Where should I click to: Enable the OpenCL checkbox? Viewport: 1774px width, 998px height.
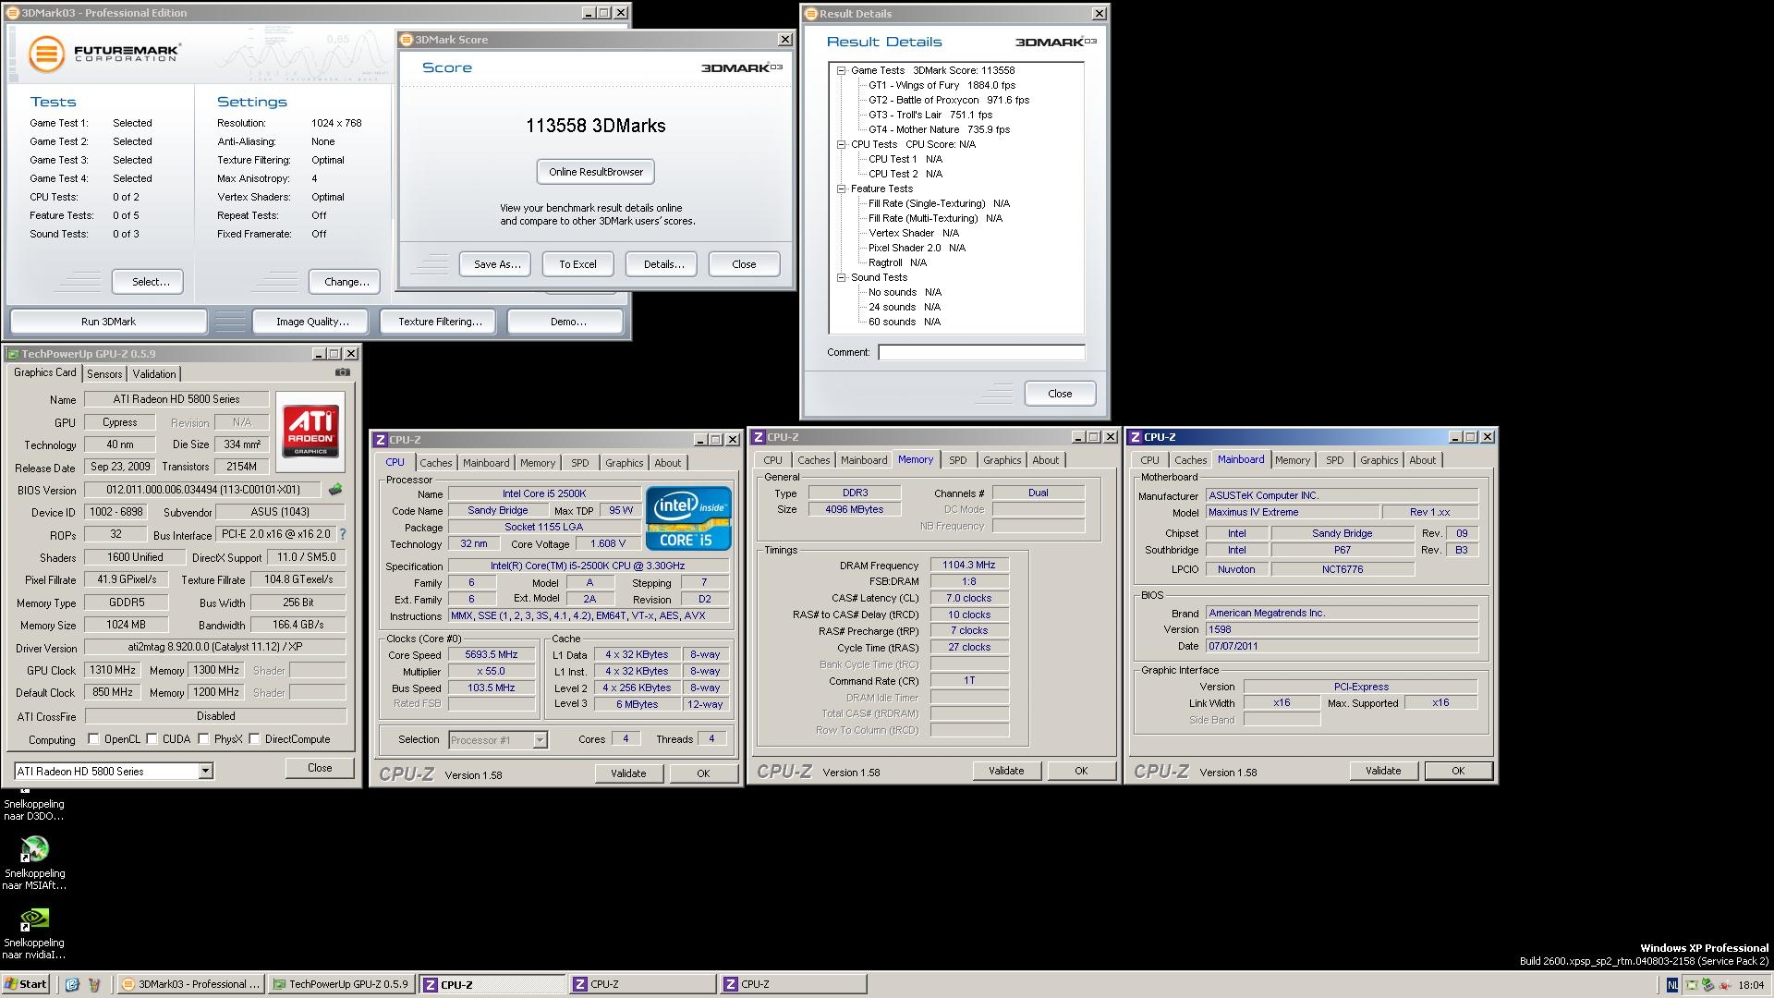click(x=93, y=739)
